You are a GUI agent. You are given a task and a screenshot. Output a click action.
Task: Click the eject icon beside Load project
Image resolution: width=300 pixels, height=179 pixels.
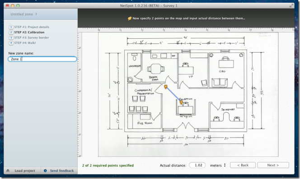click(8, 170)
